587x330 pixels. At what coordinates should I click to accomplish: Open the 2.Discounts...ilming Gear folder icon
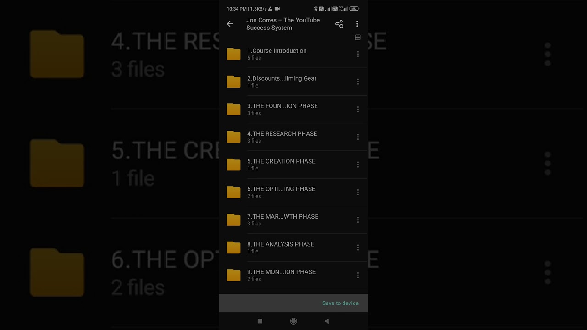pos(233,82)
